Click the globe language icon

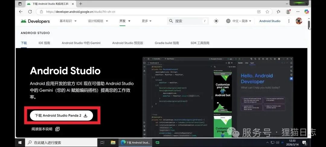tap(228, 21)
